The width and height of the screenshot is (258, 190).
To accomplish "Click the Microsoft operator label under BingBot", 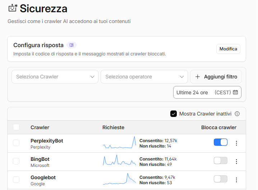I will pyautogui.click(x=40, y=166).
